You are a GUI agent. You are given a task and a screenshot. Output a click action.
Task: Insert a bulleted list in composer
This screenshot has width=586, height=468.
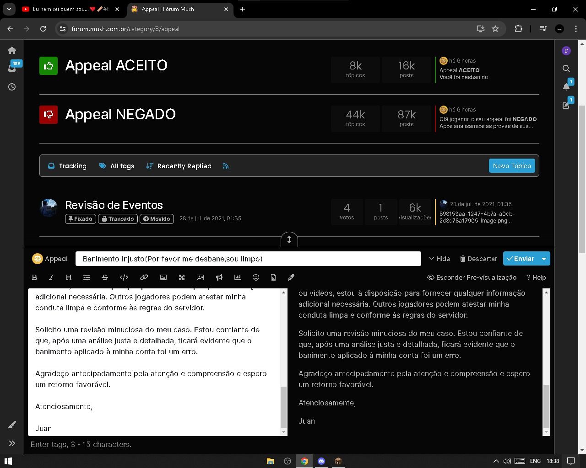pos(87,277)
